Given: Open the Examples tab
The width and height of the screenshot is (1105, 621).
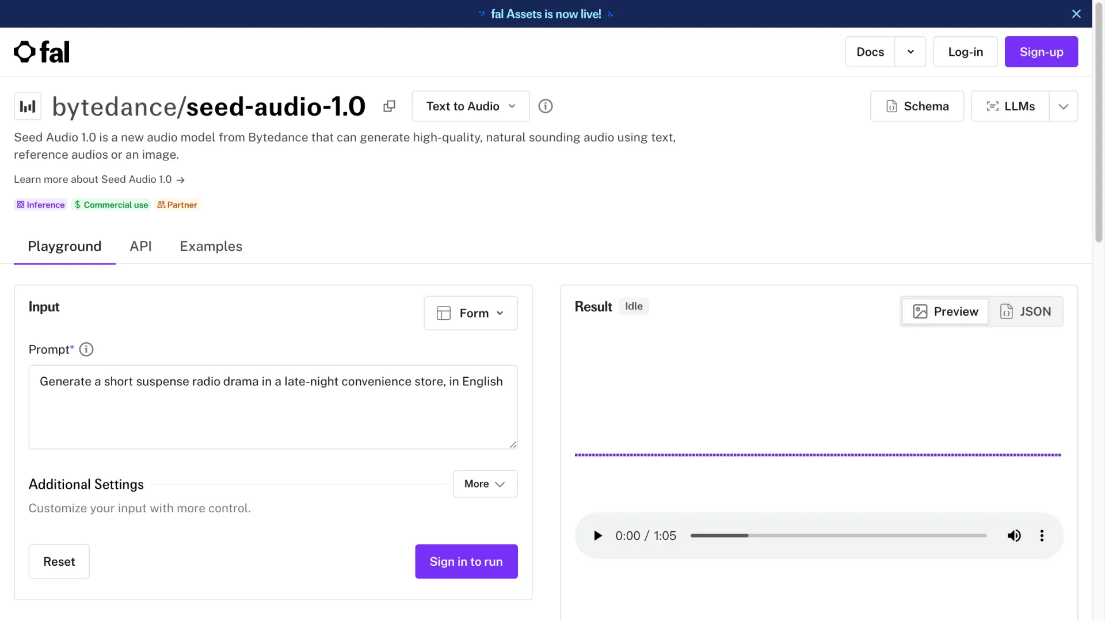Looking at the screenshot, I should pyautogui.click(x=211, y=246).
